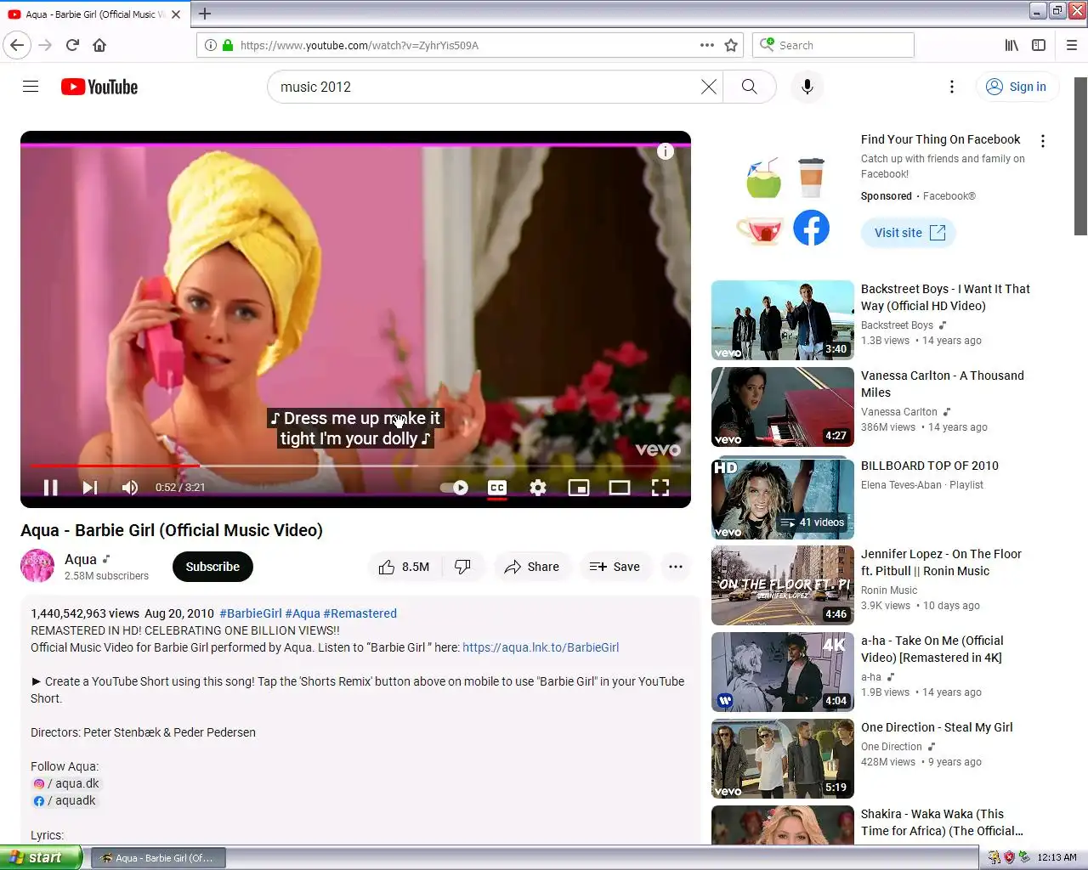Click page vertical scrollbar thumb
The height and width of the screenshot is (870, 1088).
click(x=1080, y=156)
